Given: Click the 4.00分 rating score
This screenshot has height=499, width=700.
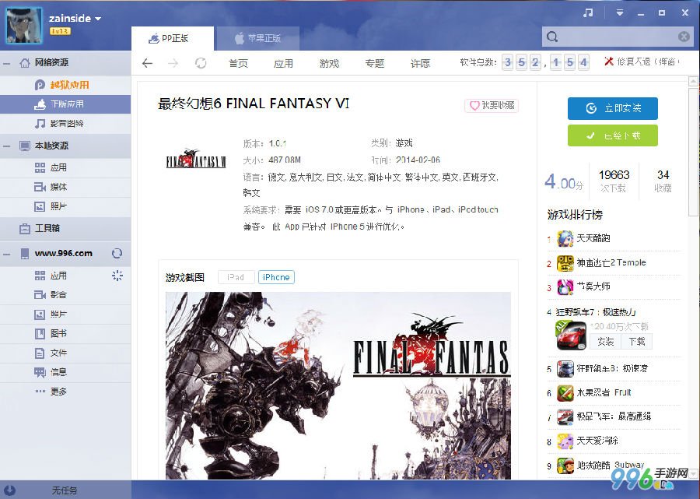Looking at the screenshot, I should [x=564, y=182].
